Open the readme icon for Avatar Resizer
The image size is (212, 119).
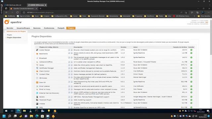point(69,50)
